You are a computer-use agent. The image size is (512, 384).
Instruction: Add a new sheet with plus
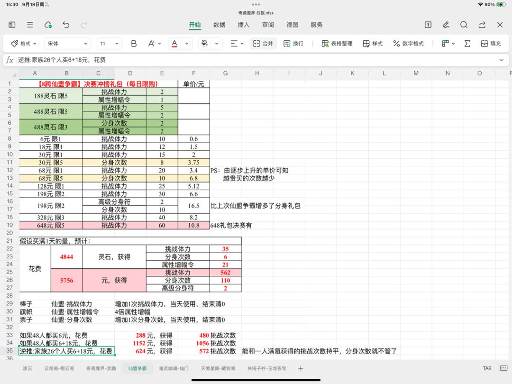(301, 368)
